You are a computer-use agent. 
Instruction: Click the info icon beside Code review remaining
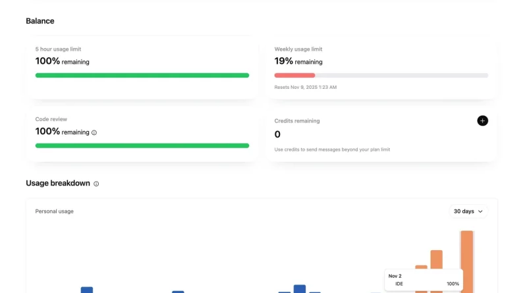pos(94,133)
